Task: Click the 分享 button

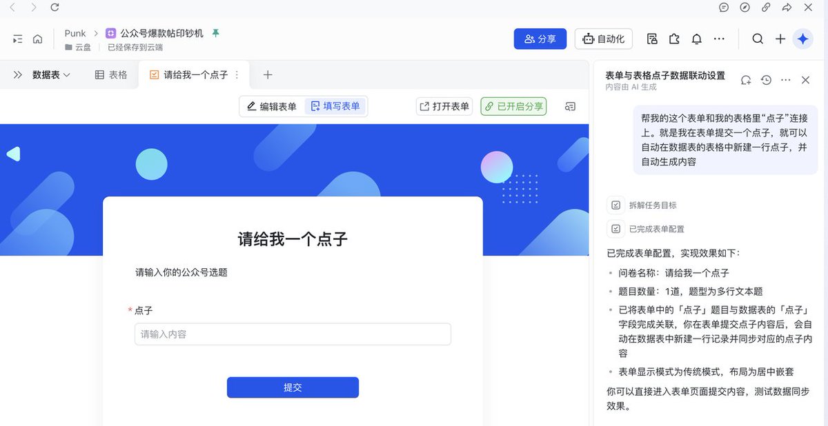Action: pyautogui.click(x=540, y=39)
